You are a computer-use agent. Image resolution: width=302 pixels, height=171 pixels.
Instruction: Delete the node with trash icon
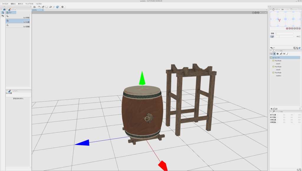pyautogui.click(x=300, y=109)
